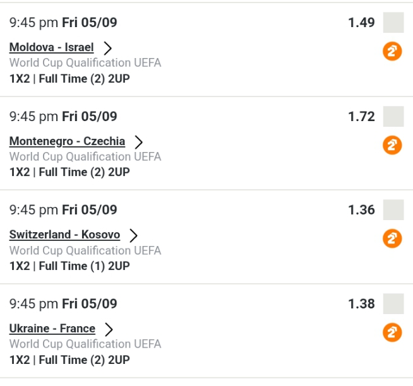Screen dimensions: 413x386
Task: Tick the checkbox beside odds 1.49
Action: click(x=393, y=23)
